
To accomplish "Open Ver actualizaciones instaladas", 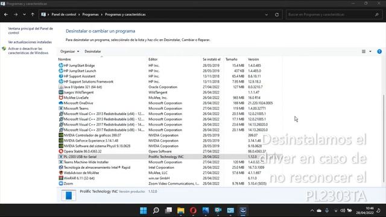I will click(30, 42).
